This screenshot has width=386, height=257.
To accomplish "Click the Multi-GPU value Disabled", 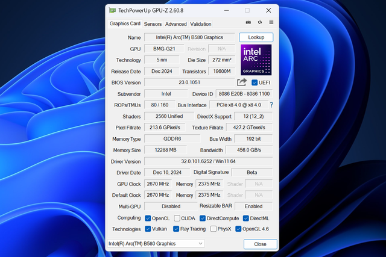I will [171, 206].
